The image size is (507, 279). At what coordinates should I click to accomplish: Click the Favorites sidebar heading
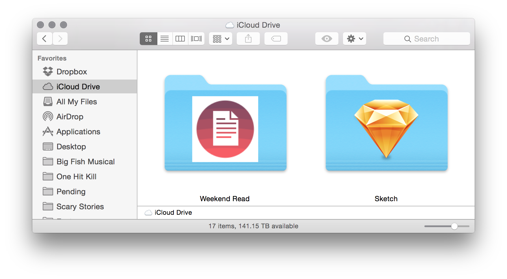tap(52, 58)
